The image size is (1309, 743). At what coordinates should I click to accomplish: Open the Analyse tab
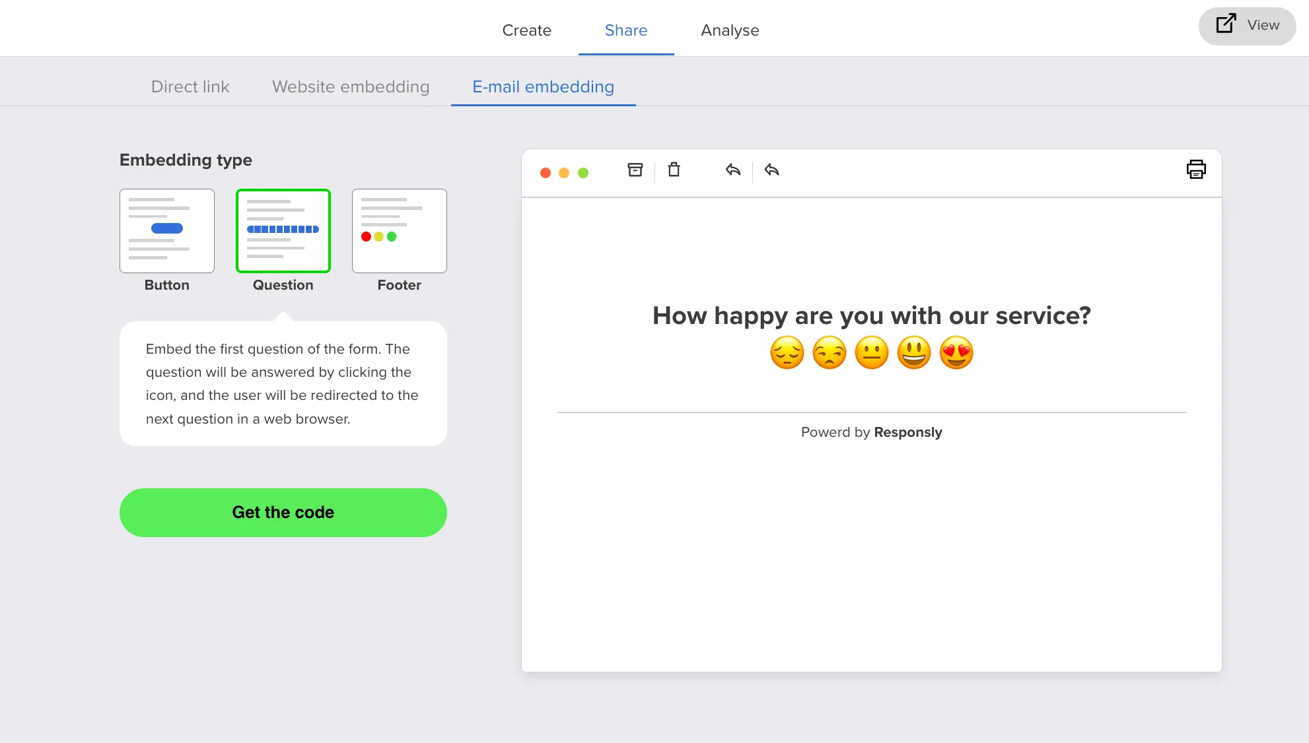[730, 30]
